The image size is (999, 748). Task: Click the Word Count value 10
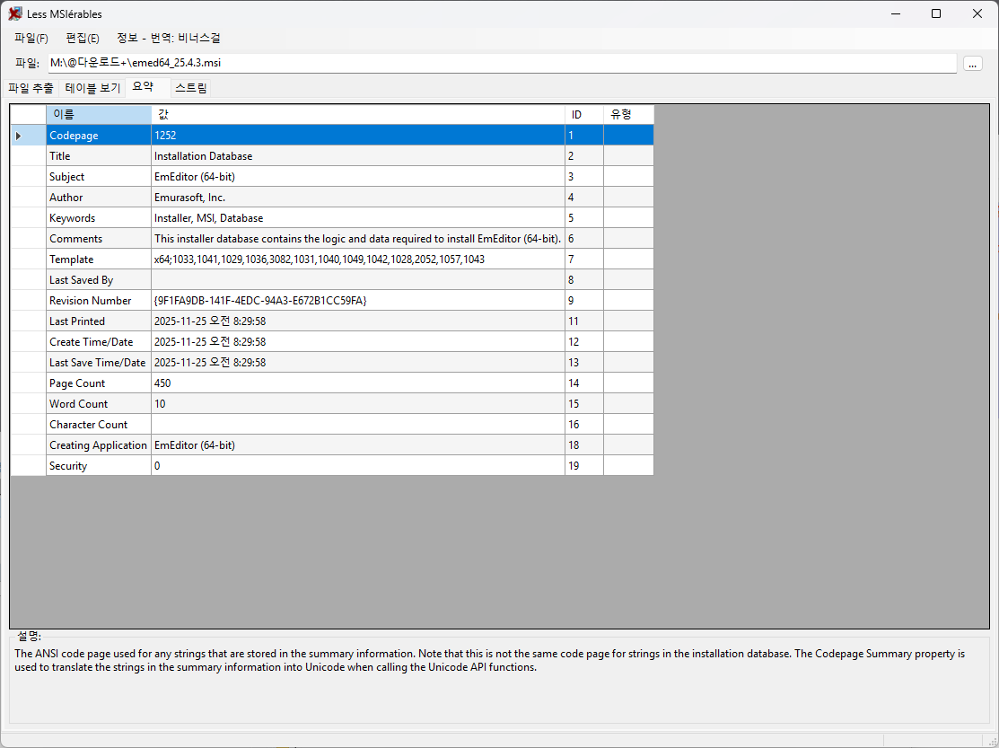(357, 404)
